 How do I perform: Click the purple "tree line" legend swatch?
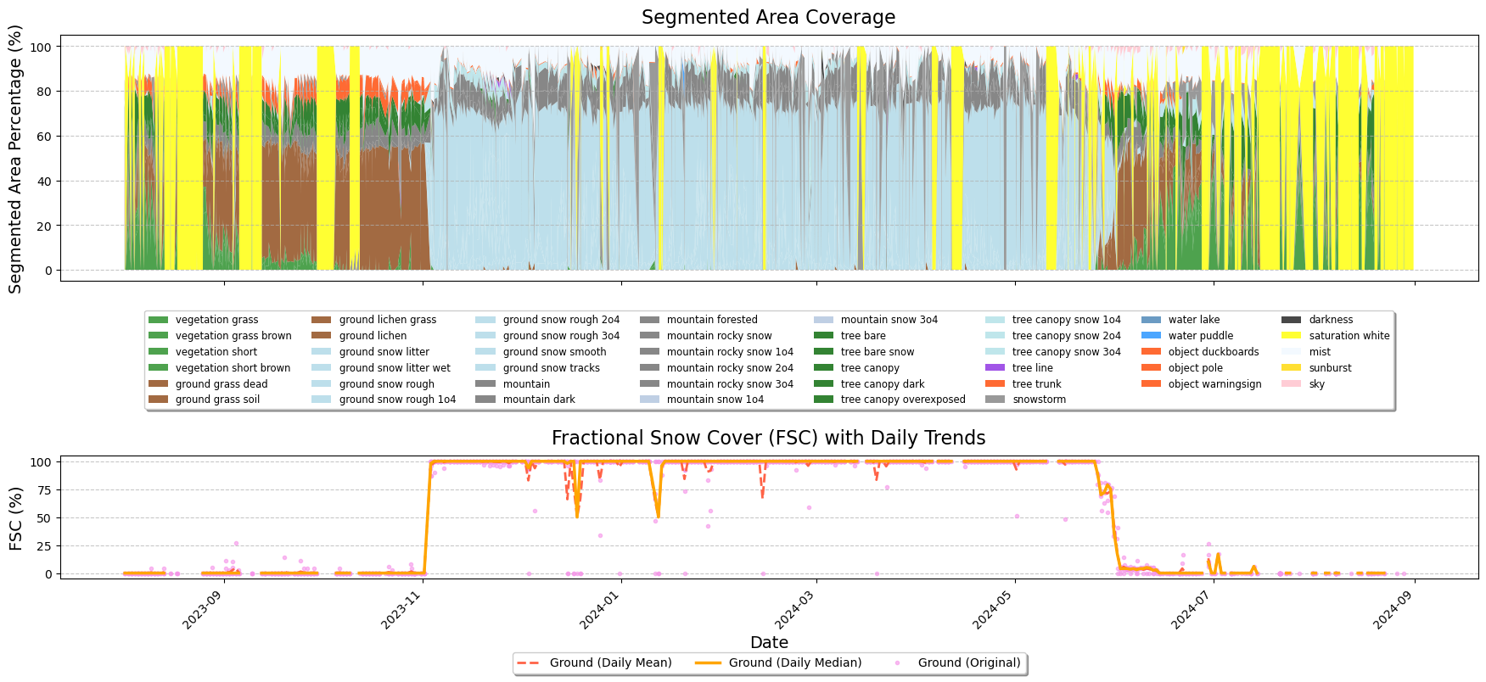click(995, 368)
